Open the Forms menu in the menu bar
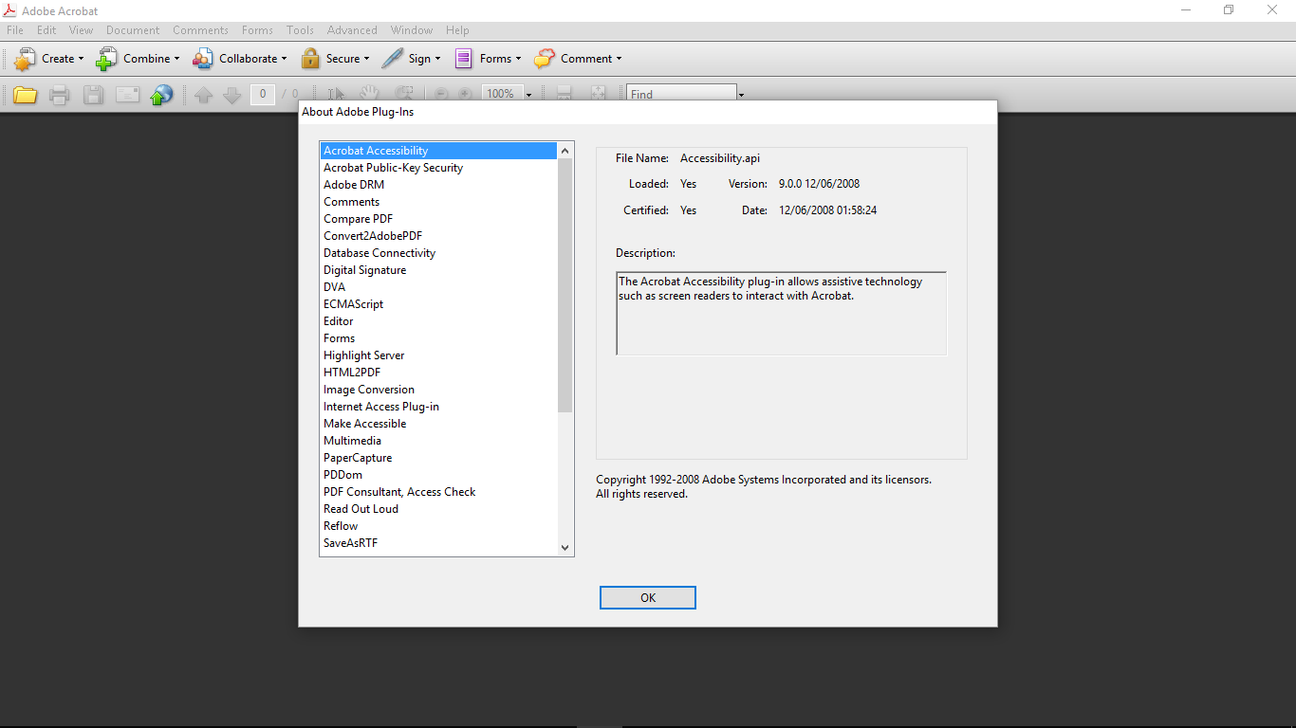Viewport: 1296px width, 728px height. pyautogui.click(x=257, y=30)
